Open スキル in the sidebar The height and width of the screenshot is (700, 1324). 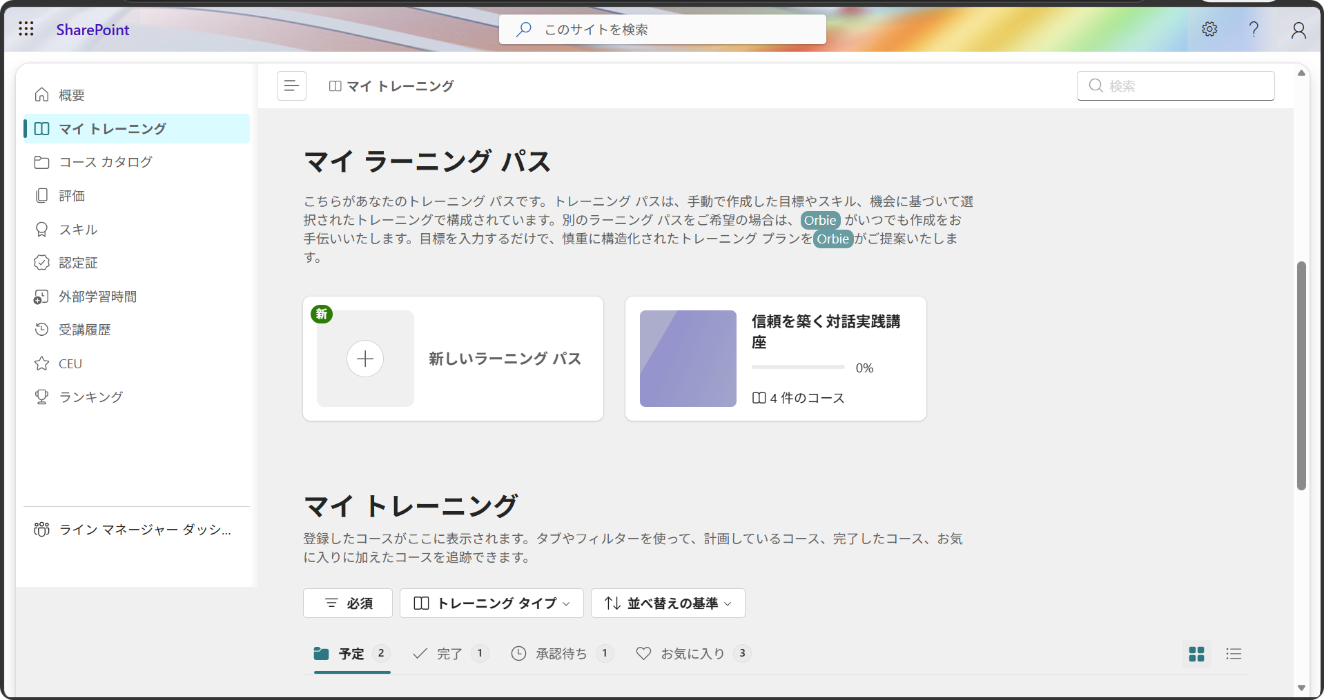(137, 229)
